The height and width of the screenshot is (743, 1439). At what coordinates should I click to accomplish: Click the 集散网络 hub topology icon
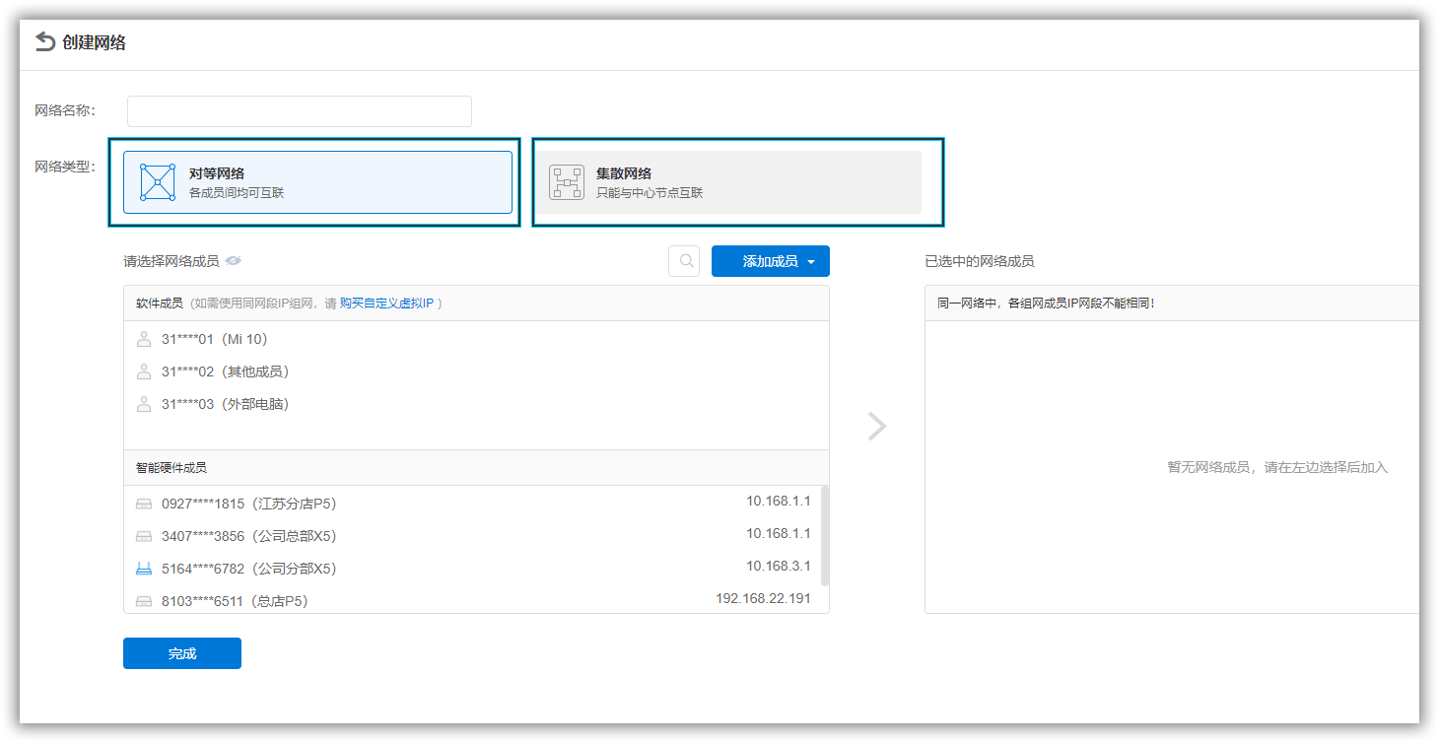coord(566,181)
